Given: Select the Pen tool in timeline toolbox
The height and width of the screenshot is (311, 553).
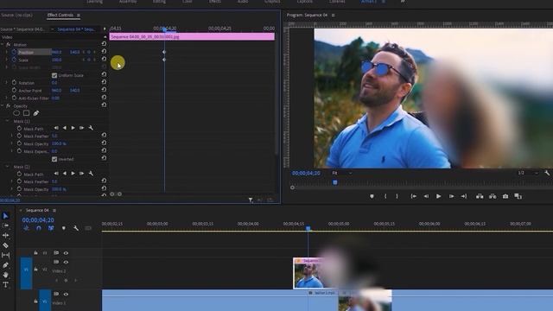Looking at the screenshot, I should tap(6, 265).
